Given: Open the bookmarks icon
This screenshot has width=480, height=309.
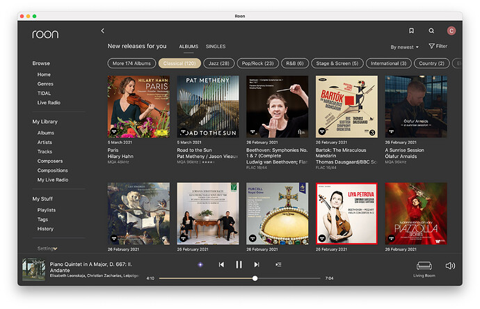Looking at the screenshot, I should (x=411, y=31).
